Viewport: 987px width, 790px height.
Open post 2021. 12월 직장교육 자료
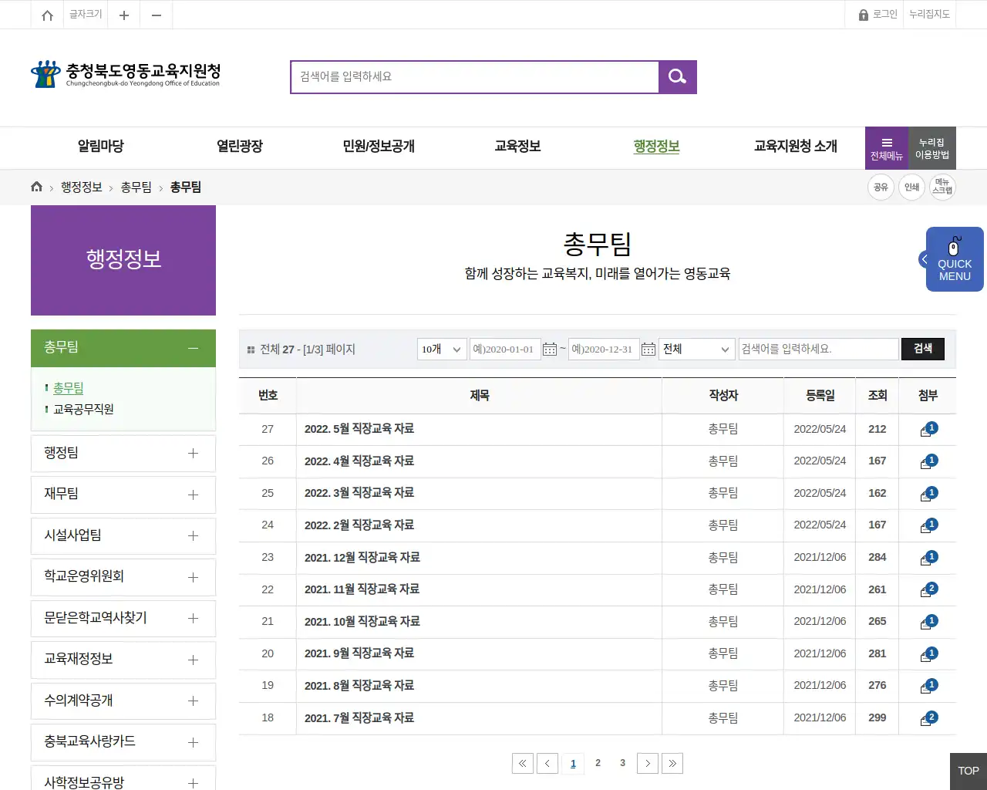[362, 557]
